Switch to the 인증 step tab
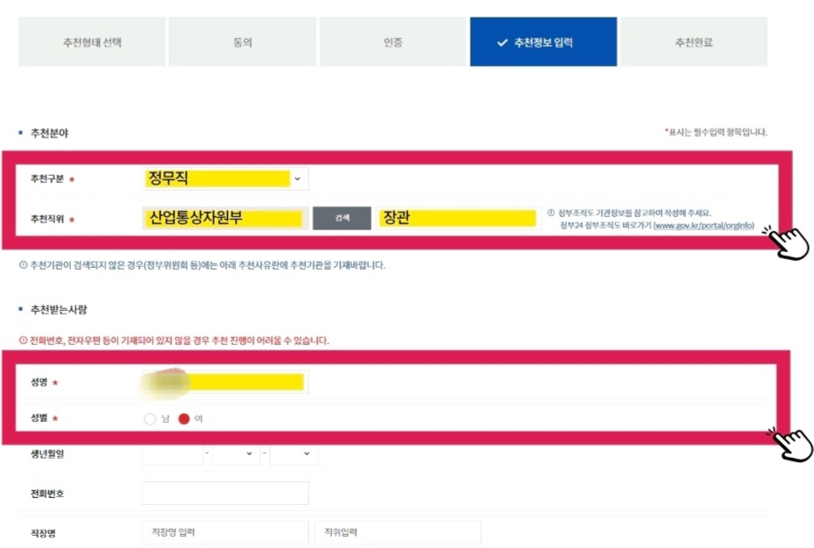The width and height of the screenshot is (814, 548). 393,42
